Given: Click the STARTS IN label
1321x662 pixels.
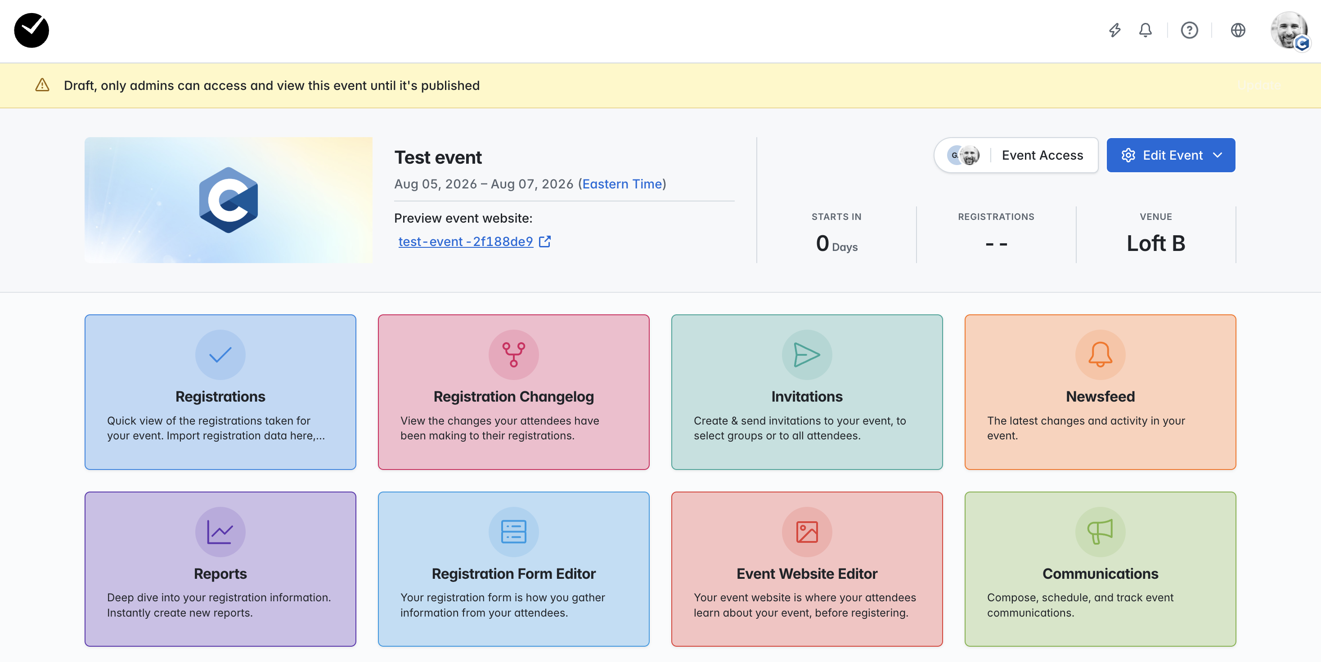Looking at the screenshot, I should pyautogui.click(x=836, y=217).
